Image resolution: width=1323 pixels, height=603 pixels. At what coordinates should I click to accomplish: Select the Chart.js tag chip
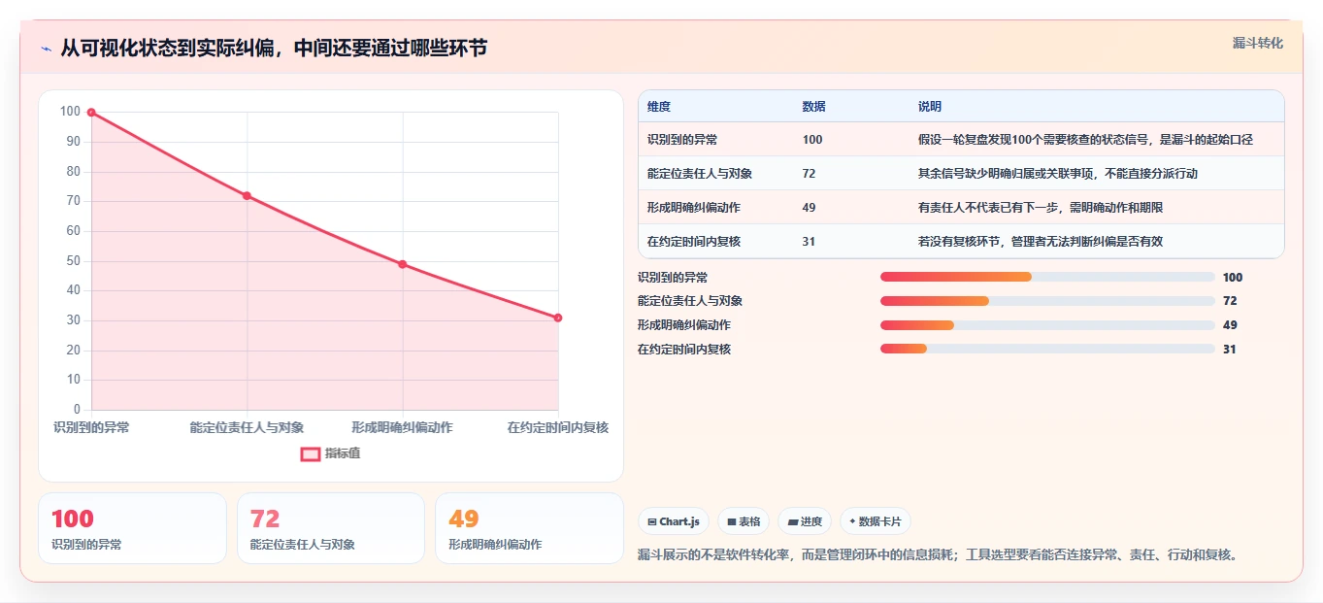(674, 521)
